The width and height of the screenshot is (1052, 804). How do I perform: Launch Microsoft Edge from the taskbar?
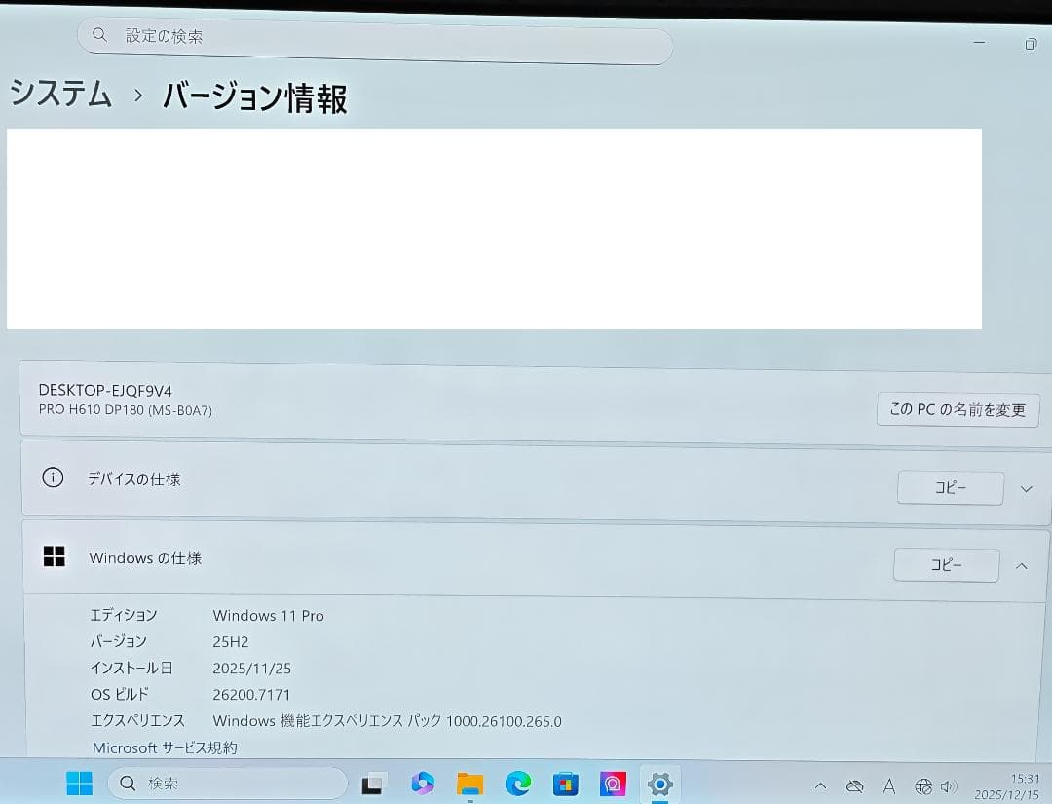[x=518, y=783]
